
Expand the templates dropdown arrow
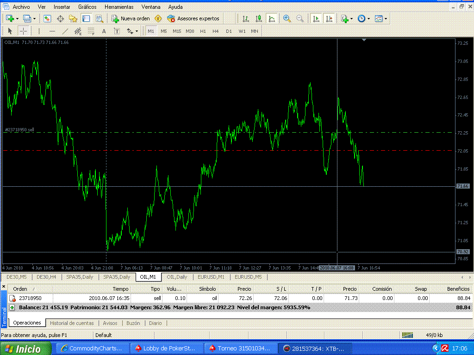pyautogui.click(x=386, y=18)
